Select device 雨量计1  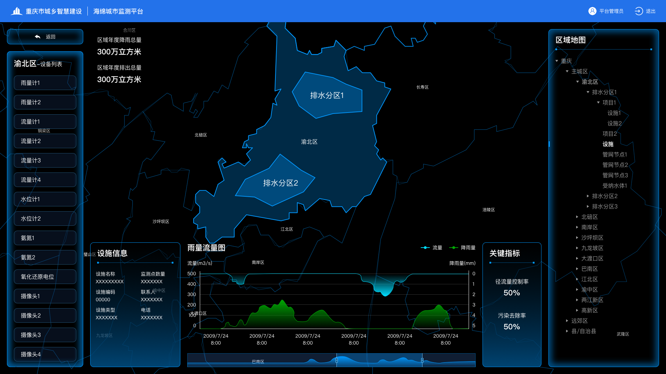45,83
